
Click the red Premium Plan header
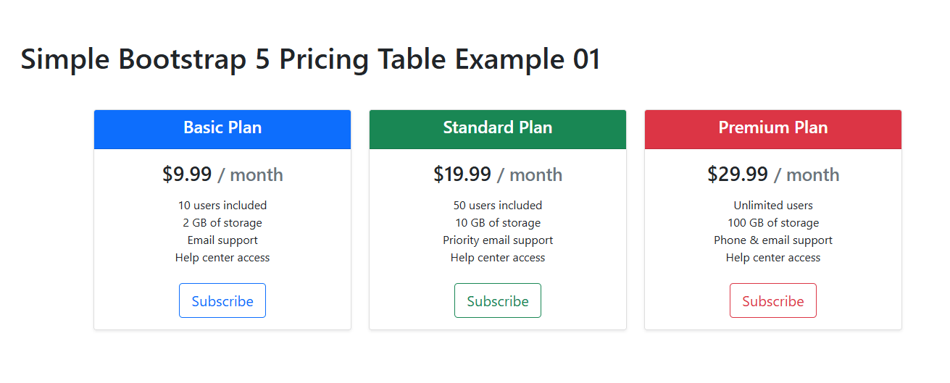[x=773, y=128]
